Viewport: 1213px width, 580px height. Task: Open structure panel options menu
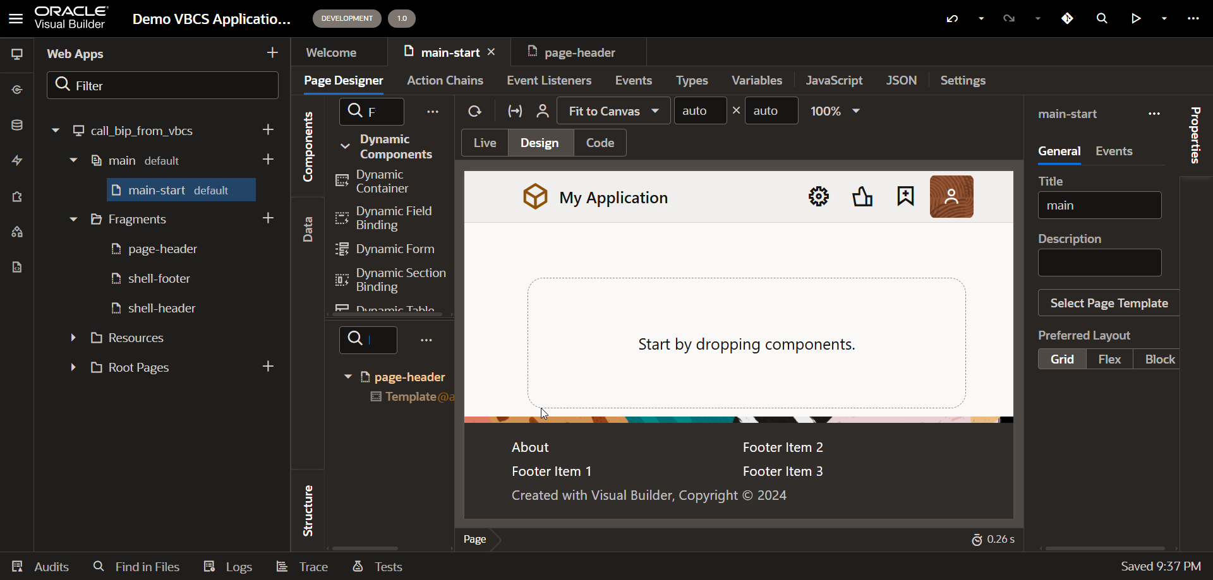click(426, 340)
